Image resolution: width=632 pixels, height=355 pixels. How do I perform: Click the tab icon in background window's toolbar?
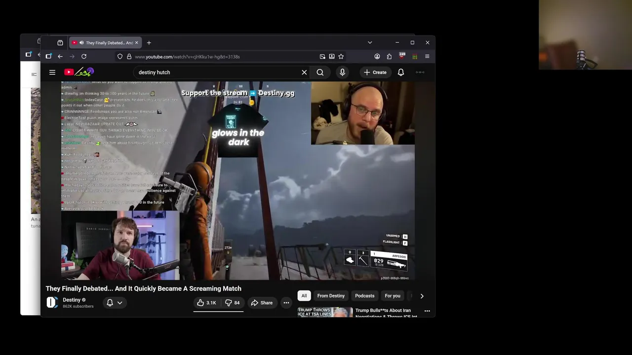(x=29, y=54)
